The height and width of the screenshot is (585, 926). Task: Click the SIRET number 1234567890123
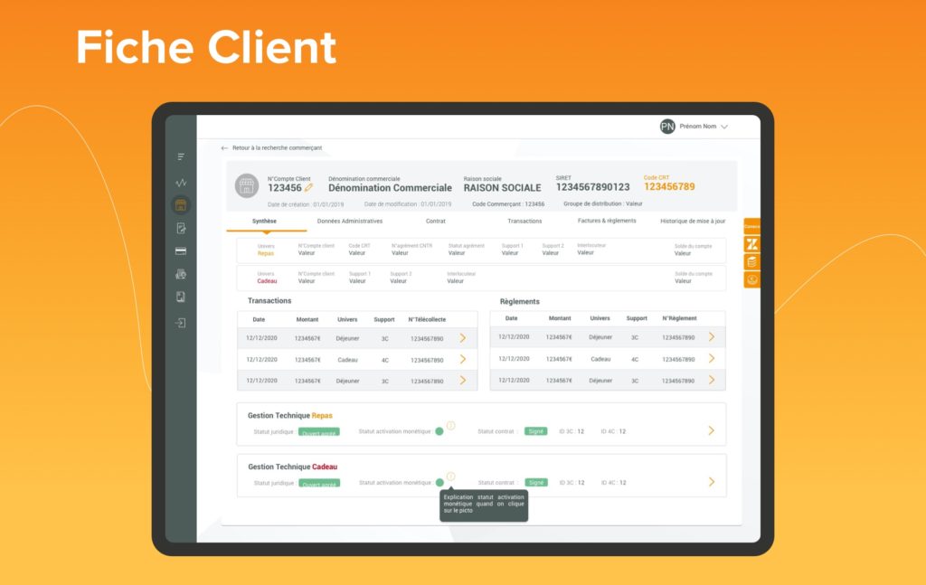point(592,187)
